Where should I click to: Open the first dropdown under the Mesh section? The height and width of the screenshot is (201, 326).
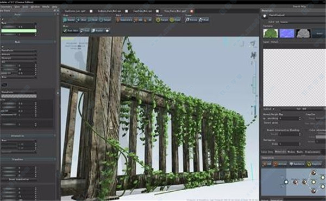point(19,50)
